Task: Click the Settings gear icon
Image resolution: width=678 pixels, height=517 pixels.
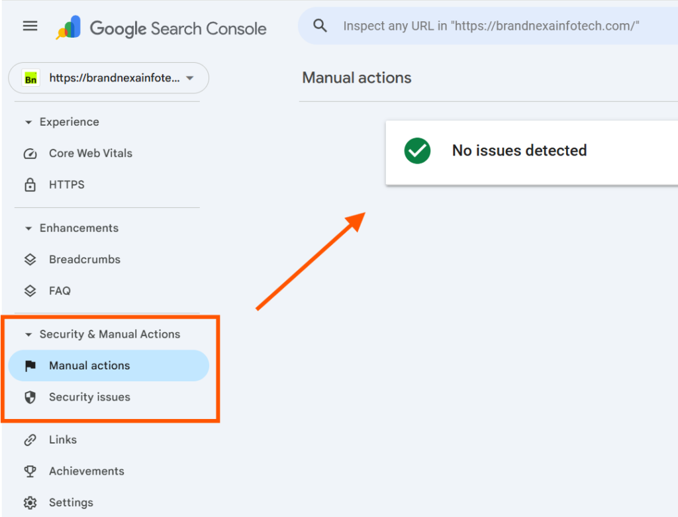Action: (x=30, y=502)
